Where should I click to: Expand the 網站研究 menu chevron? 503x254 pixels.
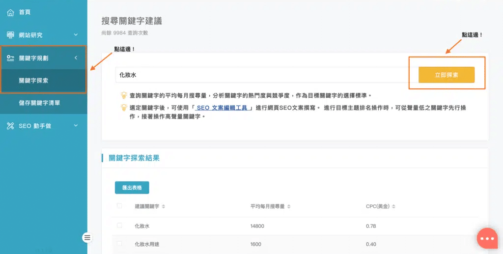coord(76,35)
